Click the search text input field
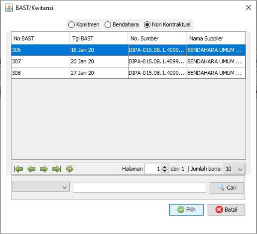257x234 pixels. click(x=139, y=187)
